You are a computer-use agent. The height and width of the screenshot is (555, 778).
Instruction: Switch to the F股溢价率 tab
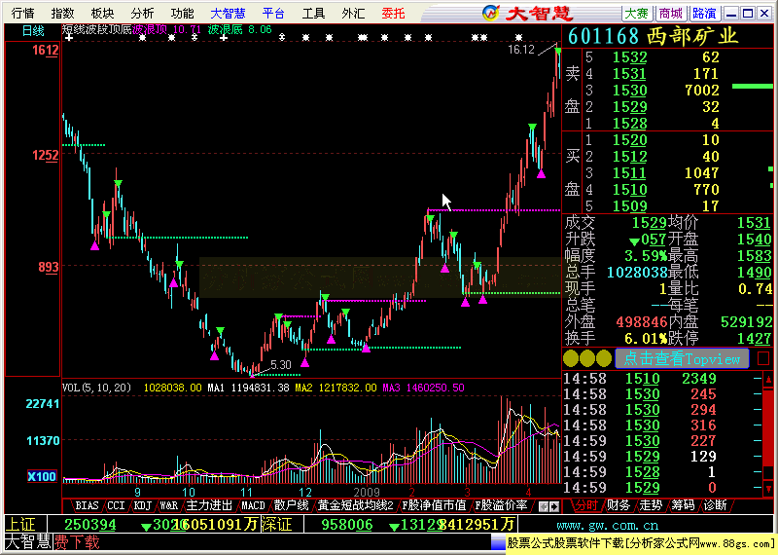coord(501,505)
